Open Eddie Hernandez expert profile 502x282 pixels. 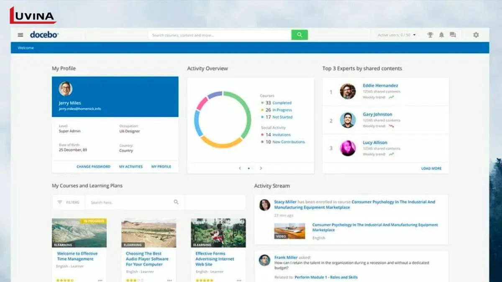click(380, 86)
